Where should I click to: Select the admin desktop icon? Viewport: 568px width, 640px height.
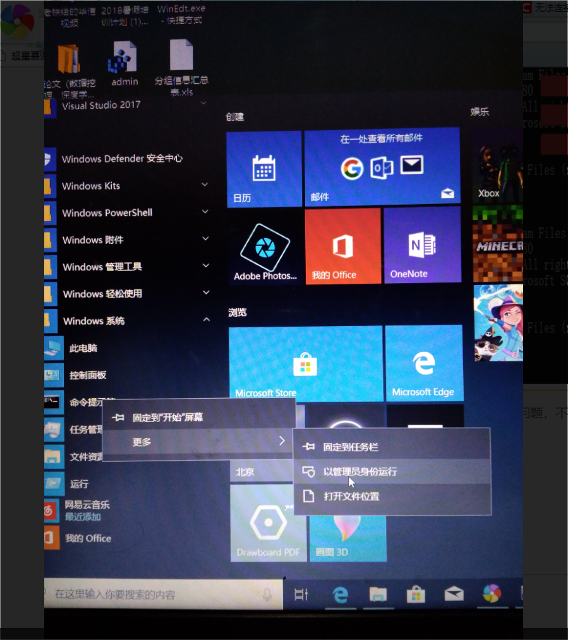click(124, 63)
